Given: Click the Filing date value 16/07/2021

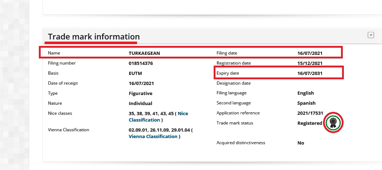Looking at the screenshot, I should pyautogui.click(x=310, y=53).
